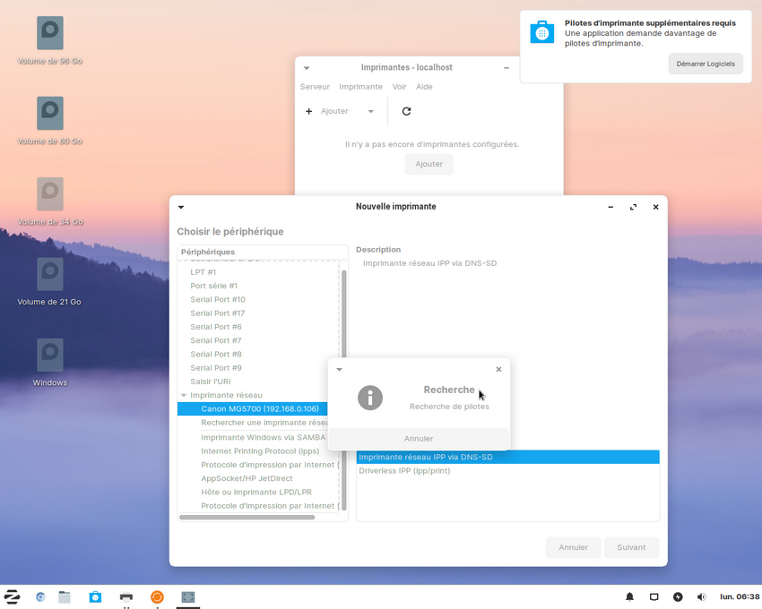The image size is (762, 609).
Task: Click the Démarrer Logiciels button
Action: (705, 64)
